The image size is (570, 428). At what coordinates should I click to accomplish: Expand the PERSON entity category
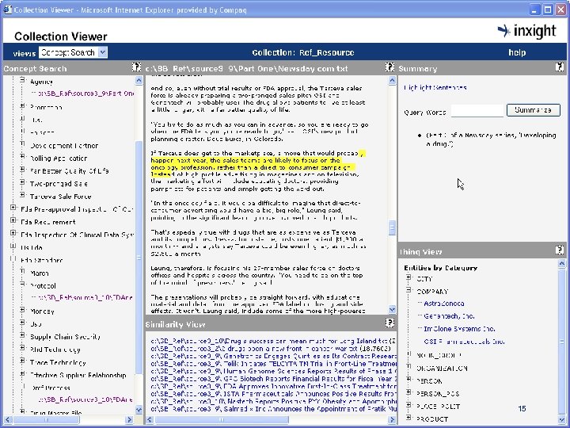click(x=408, y=380)
